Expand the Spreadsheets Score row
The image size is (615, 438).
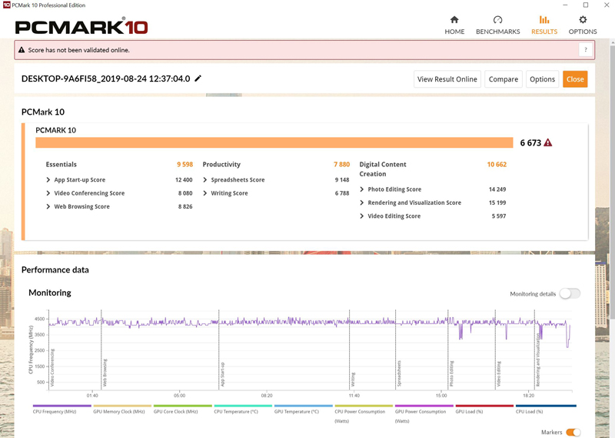[206, 179]
